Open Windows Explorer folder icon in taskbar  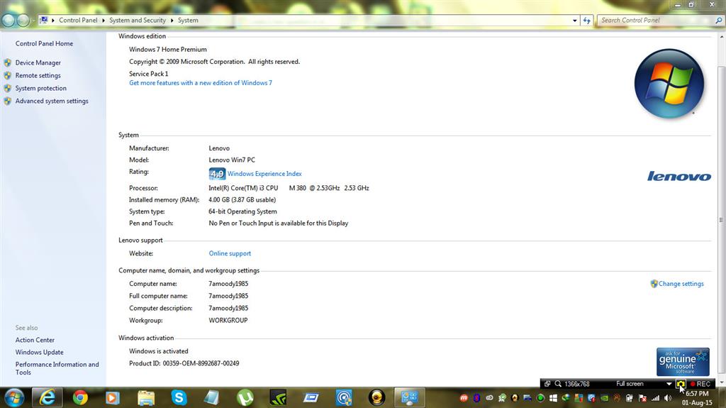146,398
